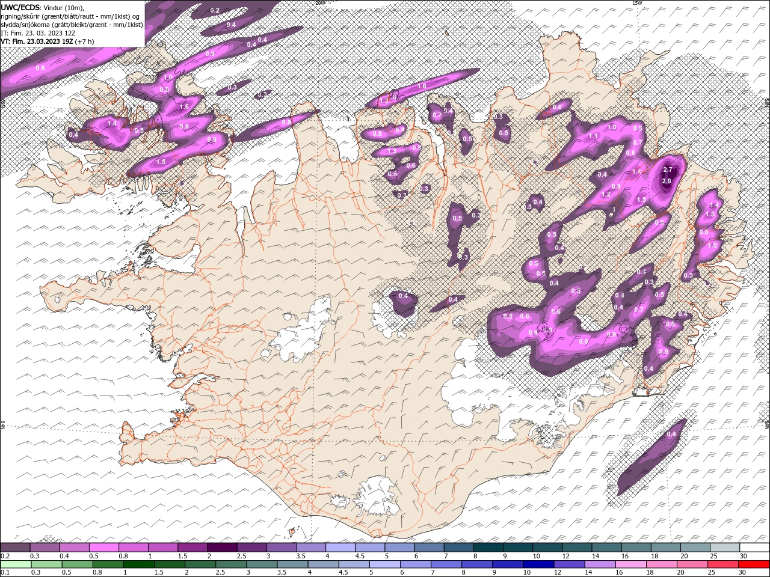The width and height of the screenshot is (770, 577).
Task: Select the top-row legend swatch above label 0.5
Action: coord(104,548)
